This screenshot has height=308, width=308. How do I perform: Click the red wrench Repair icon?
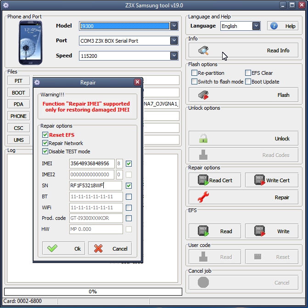[x=203, y=197]
